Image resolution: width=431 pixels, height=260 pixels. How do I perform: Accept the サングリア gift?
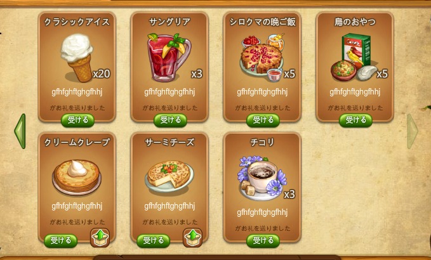pyautogui.click(x=170, y=120)
